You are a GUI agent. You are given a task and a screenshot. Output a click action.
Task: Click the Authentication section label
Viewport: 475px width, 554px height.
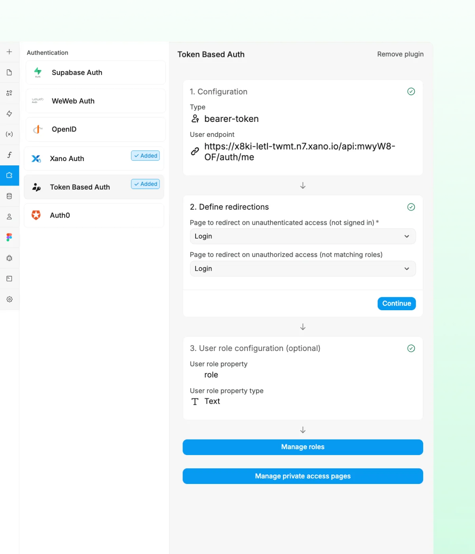pos(47,53)
